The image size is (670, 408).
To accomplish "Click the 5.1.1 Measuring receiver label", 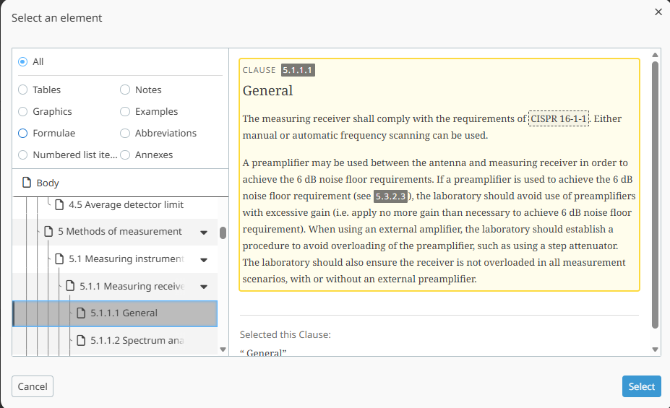I will click(132, 286).
